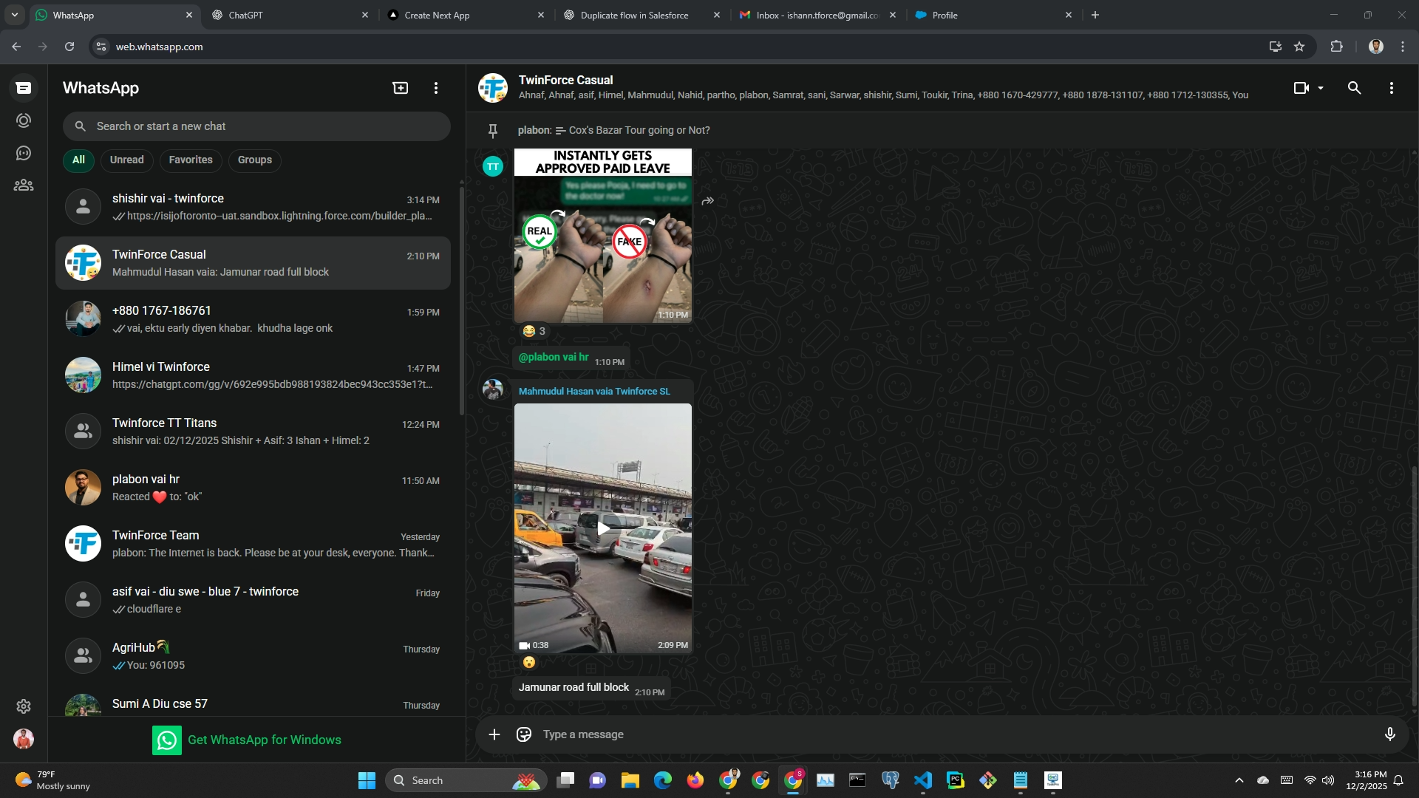Screen dimensions: 1419x798
Task: Open the Channels icon in sidebar
Action: pos(24,153)
